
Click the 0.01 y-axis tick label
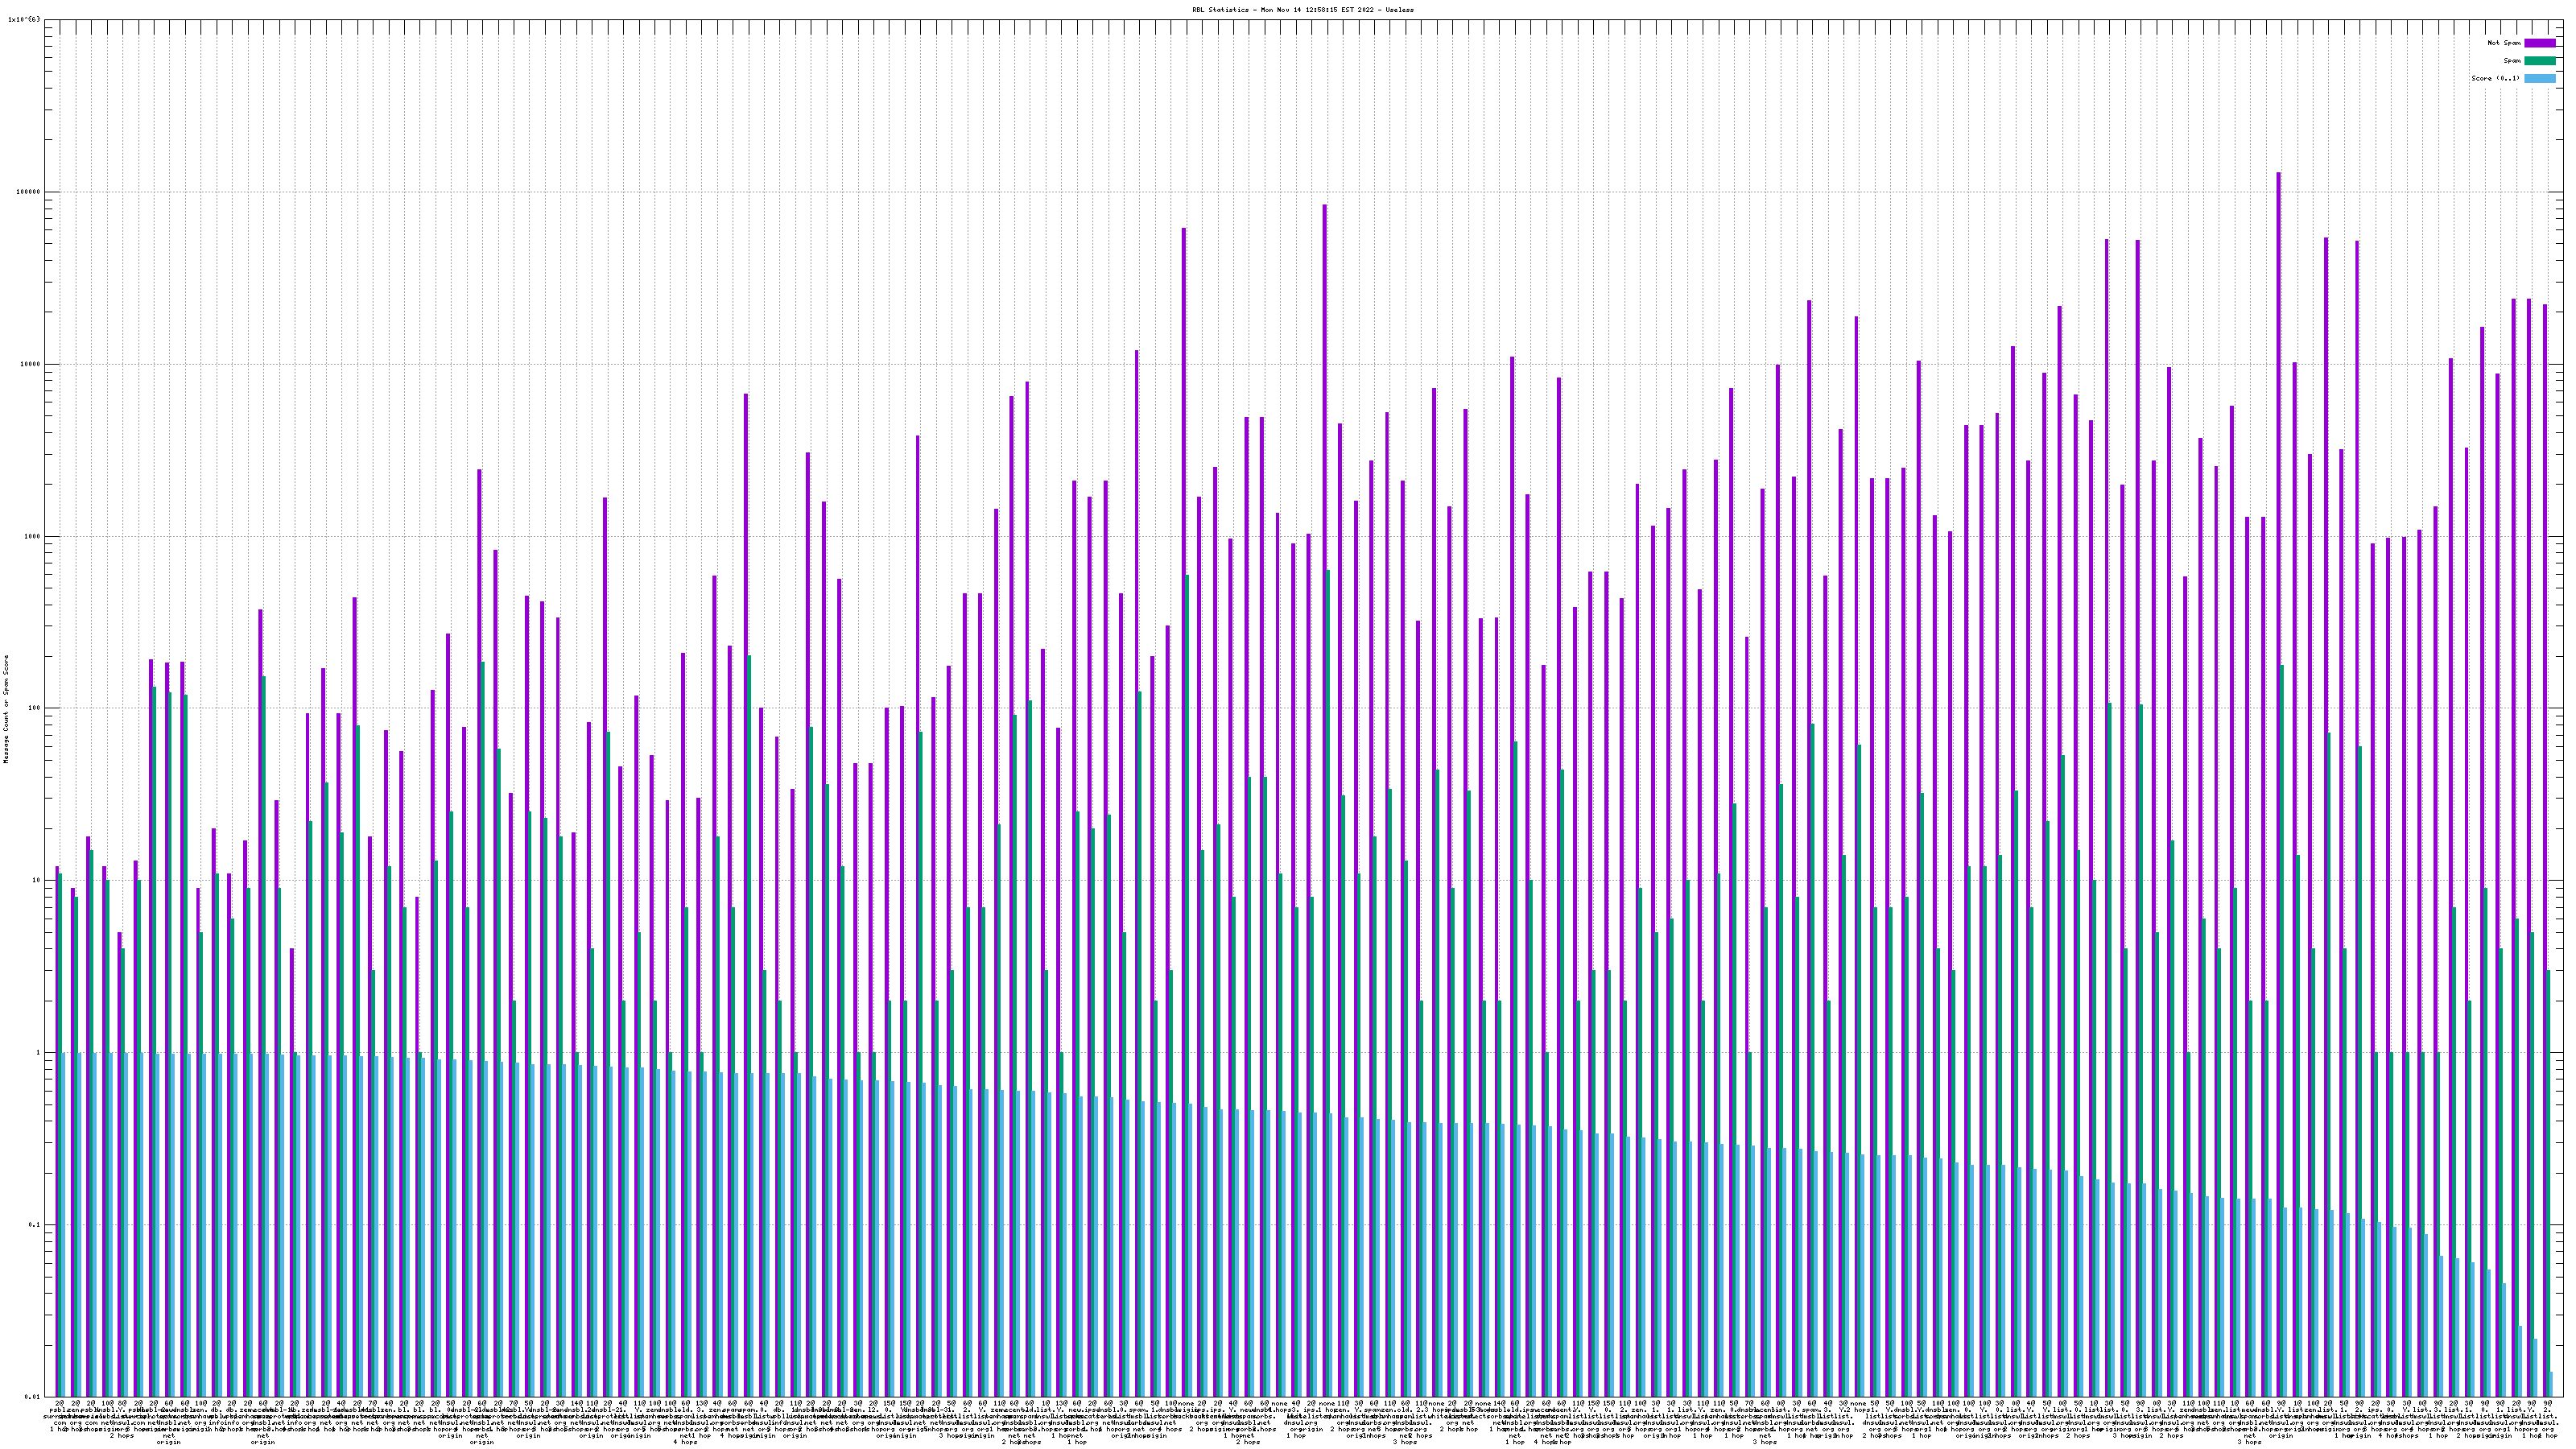(x=34, y=1396)
